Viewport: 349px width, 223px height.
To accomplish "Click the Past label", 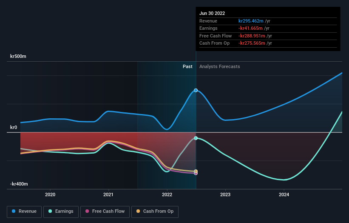I will 187,66.
